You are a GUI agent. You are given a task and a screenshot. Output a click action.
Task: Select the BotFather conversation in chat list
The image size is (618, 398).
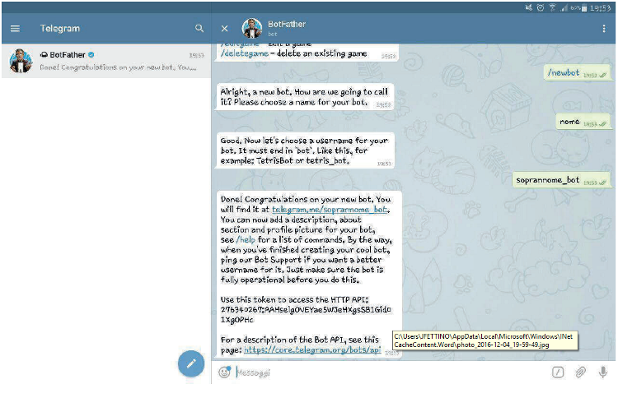click(x=105, y=61)
